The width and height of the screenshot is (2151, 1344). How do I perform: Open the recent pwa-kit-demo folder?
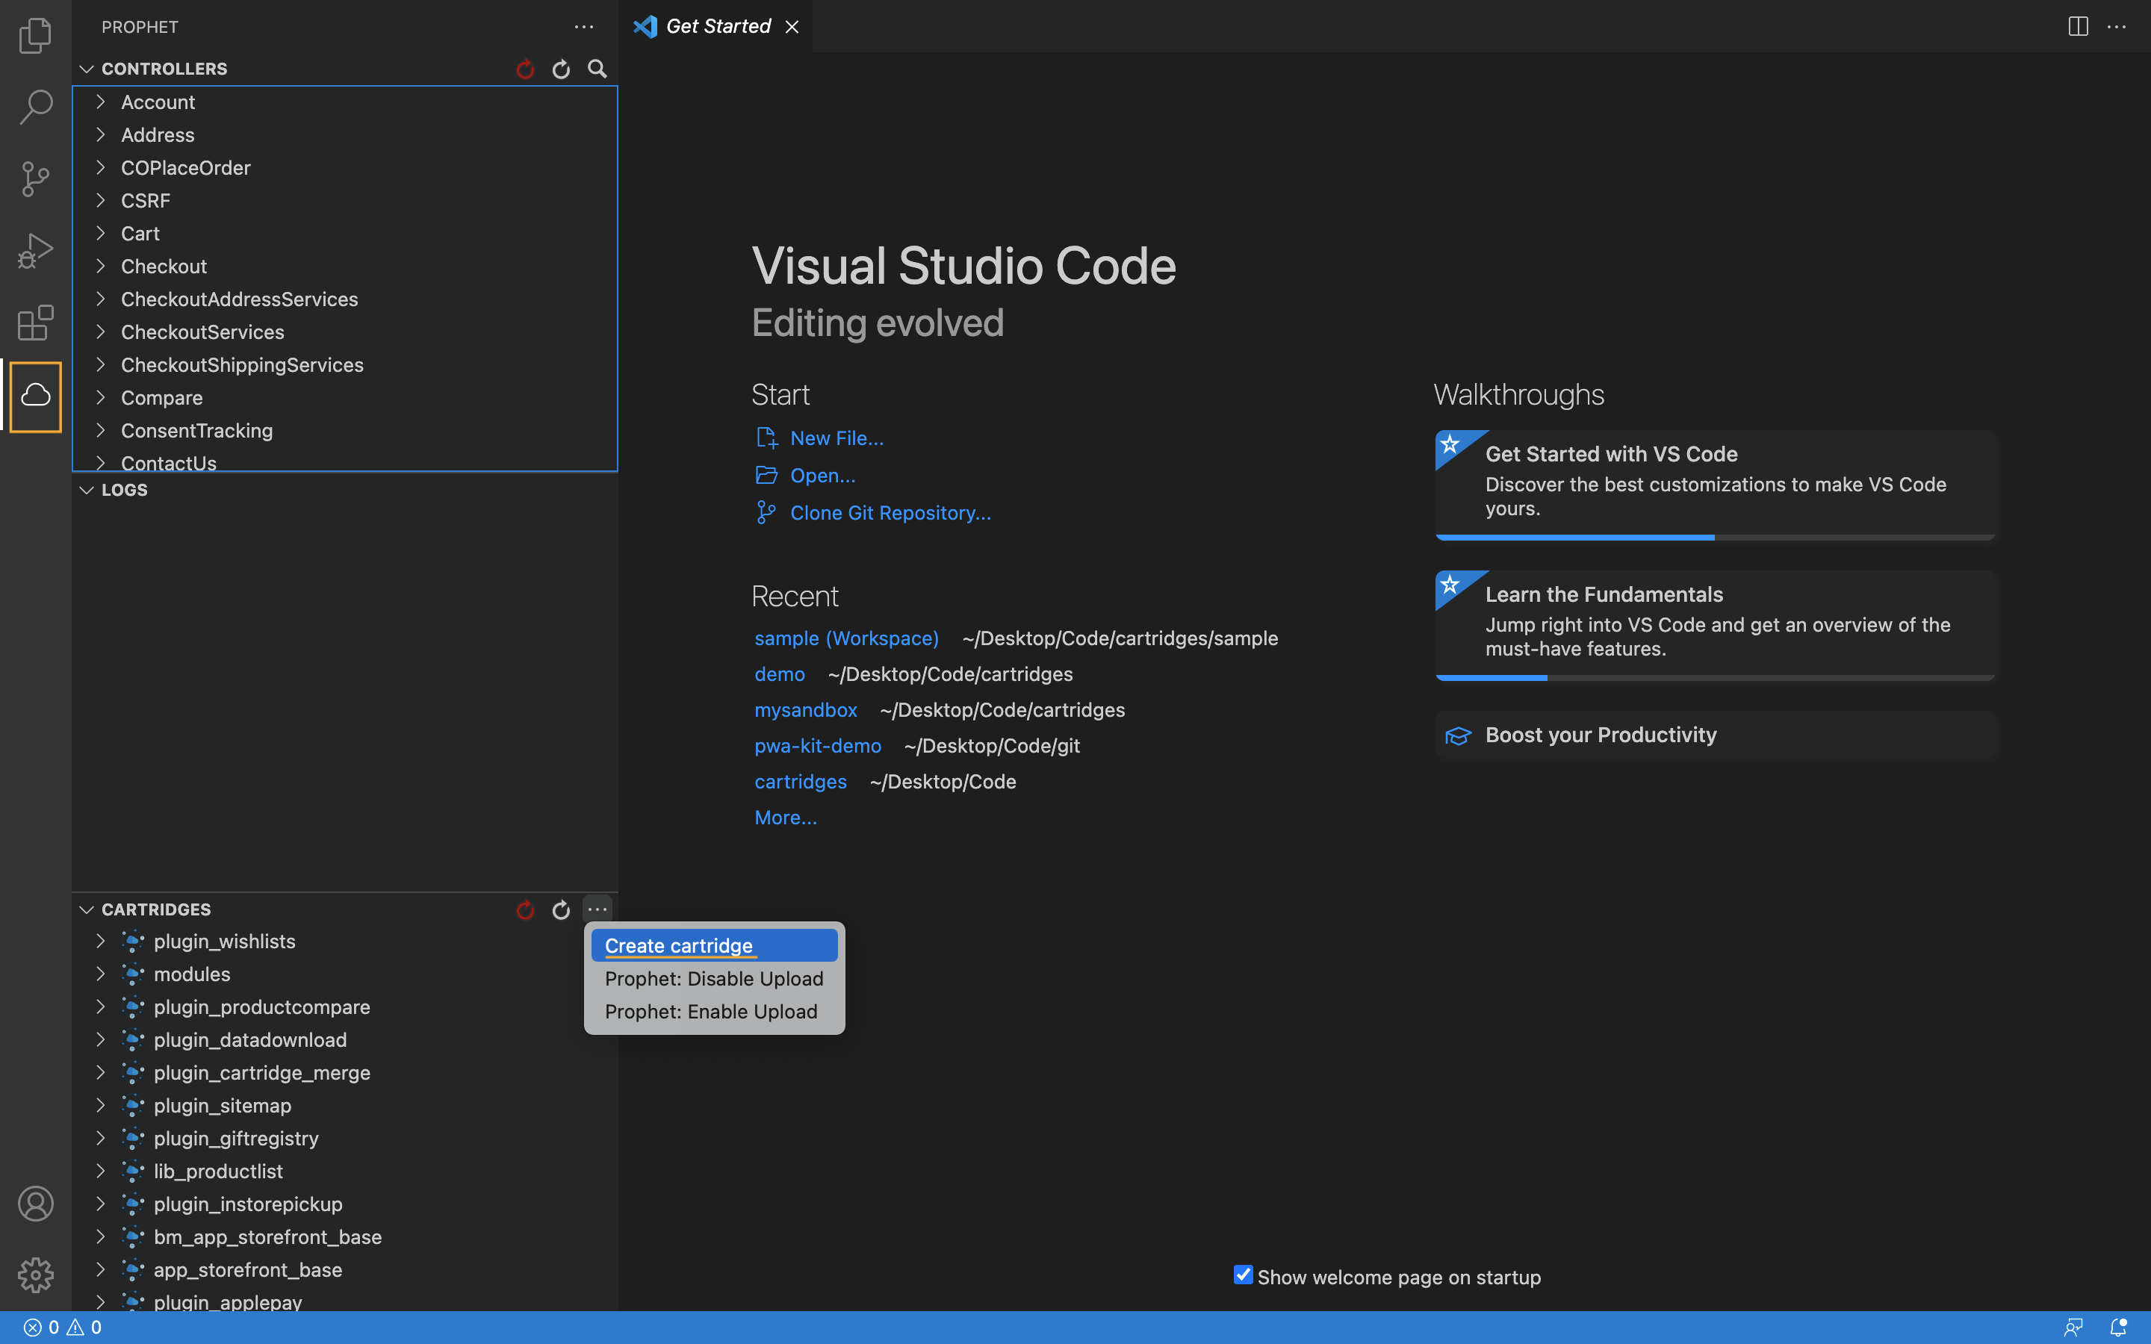pyautogui.click(x=817, y=746)
